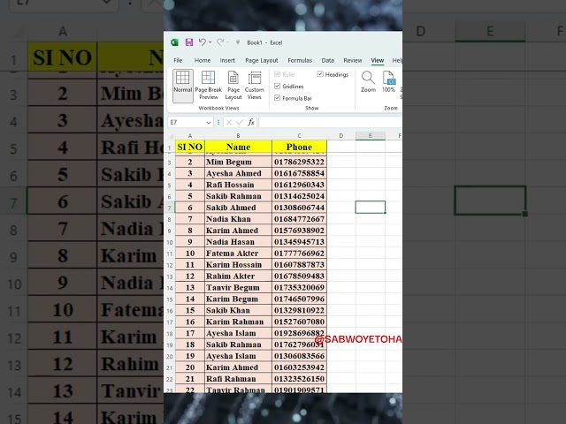The height and width of the screenshot is (424, 566).
Task: Select column C header
Action: 299,136
